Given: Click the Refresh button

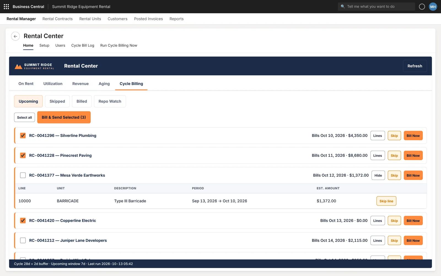Looking at the screenshot, I should (x=415, y=66).
